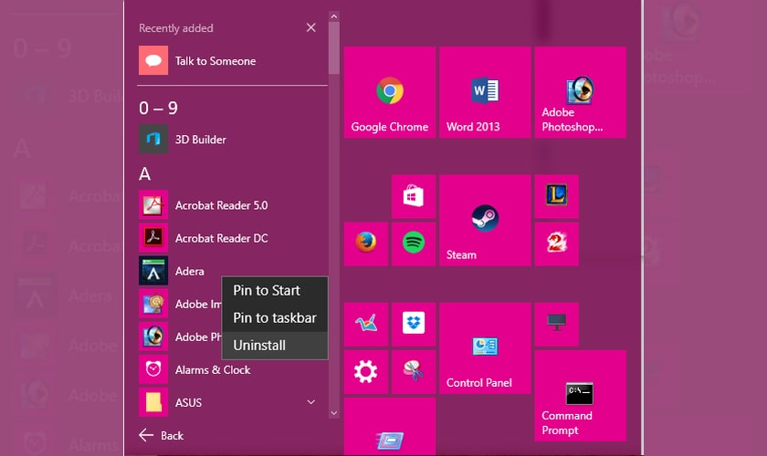Open the red number 2 game tile
This screenshot has height=456, width=767.
557,244
